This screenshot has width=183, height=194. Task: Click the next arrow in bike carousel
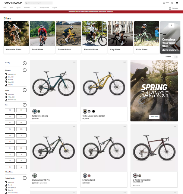pyautogui.click(x=171, y=25)
